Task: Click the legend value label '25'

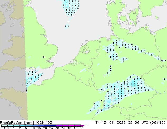Action: click(x=51, y=128)
